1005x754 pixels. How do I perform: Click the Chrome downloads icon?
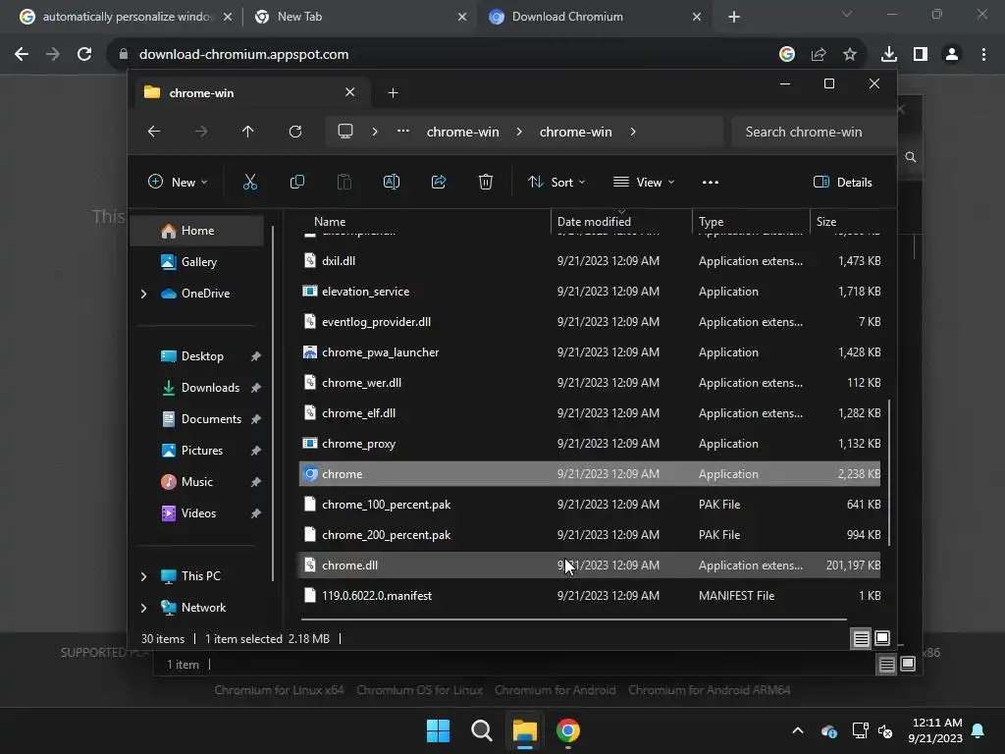click(889, 55)
